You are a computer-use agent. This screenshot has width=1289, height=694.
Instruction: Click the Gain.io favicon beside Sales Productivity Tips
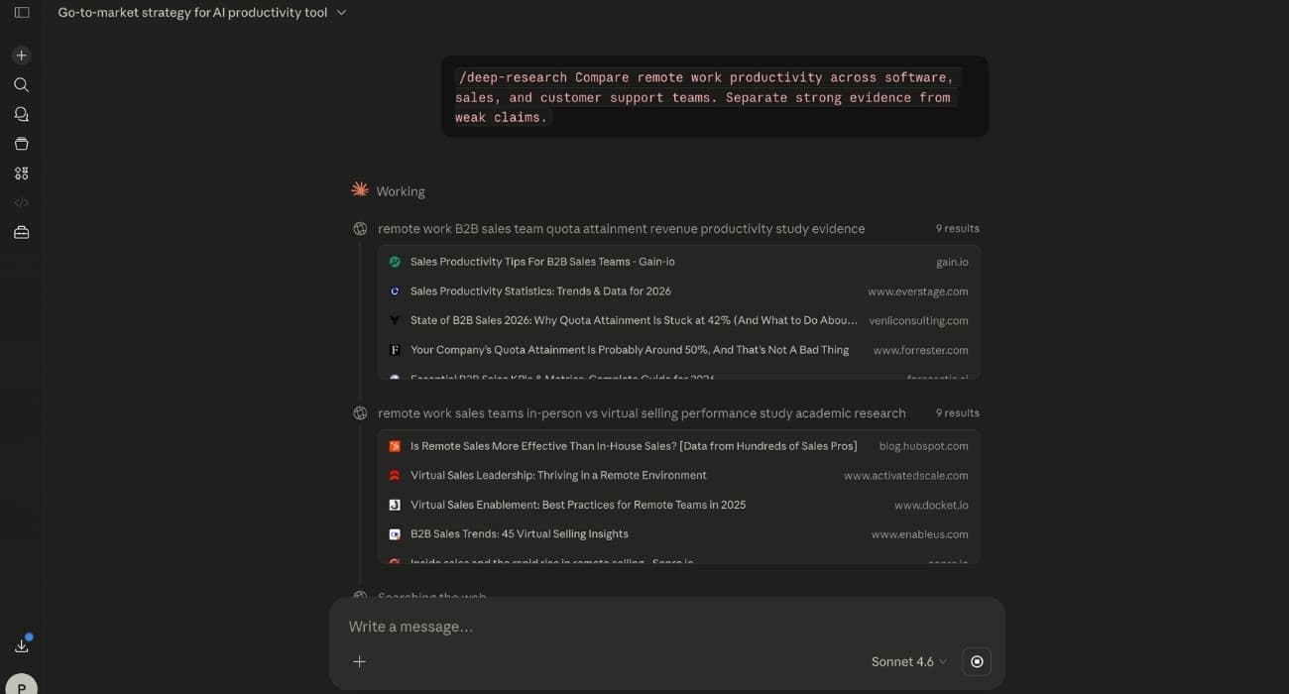pos(395,262)
